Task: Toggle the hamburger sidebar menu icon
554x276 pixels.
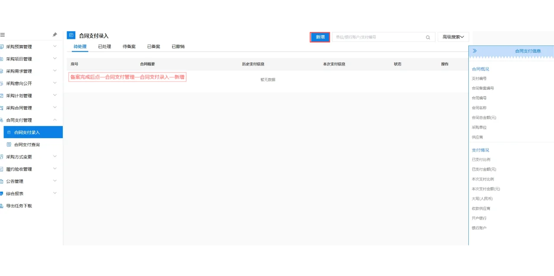Action: [2, 35]
